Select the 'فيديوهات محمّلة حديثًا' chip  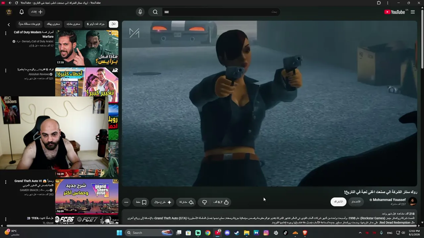pyautogui.click(x=29, y=24)
